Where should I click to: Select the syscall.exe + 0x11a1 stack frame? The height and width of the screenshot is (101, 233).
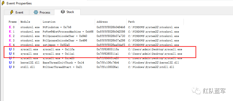95,54
